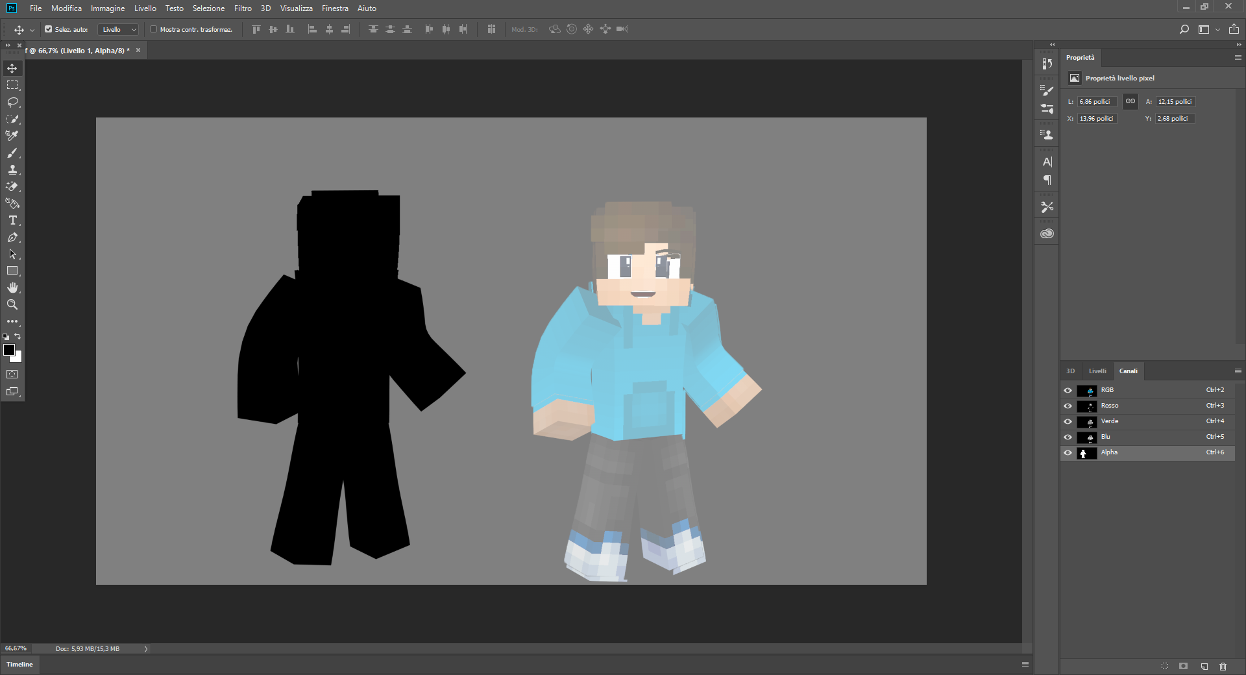The width and height of the screenshot is (1246, 675).
Task: Select the Alpha channel row
Action: [1147, 452]
